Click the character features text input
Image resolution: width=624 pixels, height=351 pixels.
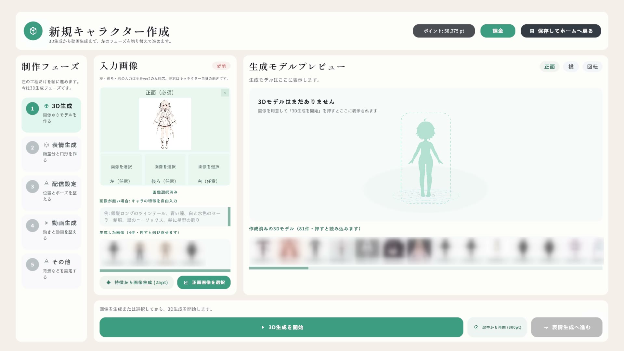163,217
